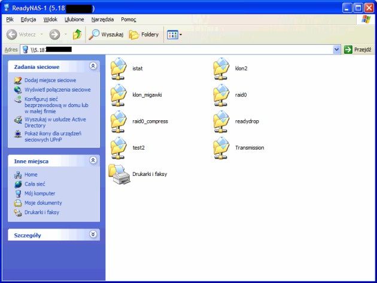Click the Dodaj miejsce sieciowe icon
Image resolution: width=377 pixels, height=283 pixels.
pos(18,80)
